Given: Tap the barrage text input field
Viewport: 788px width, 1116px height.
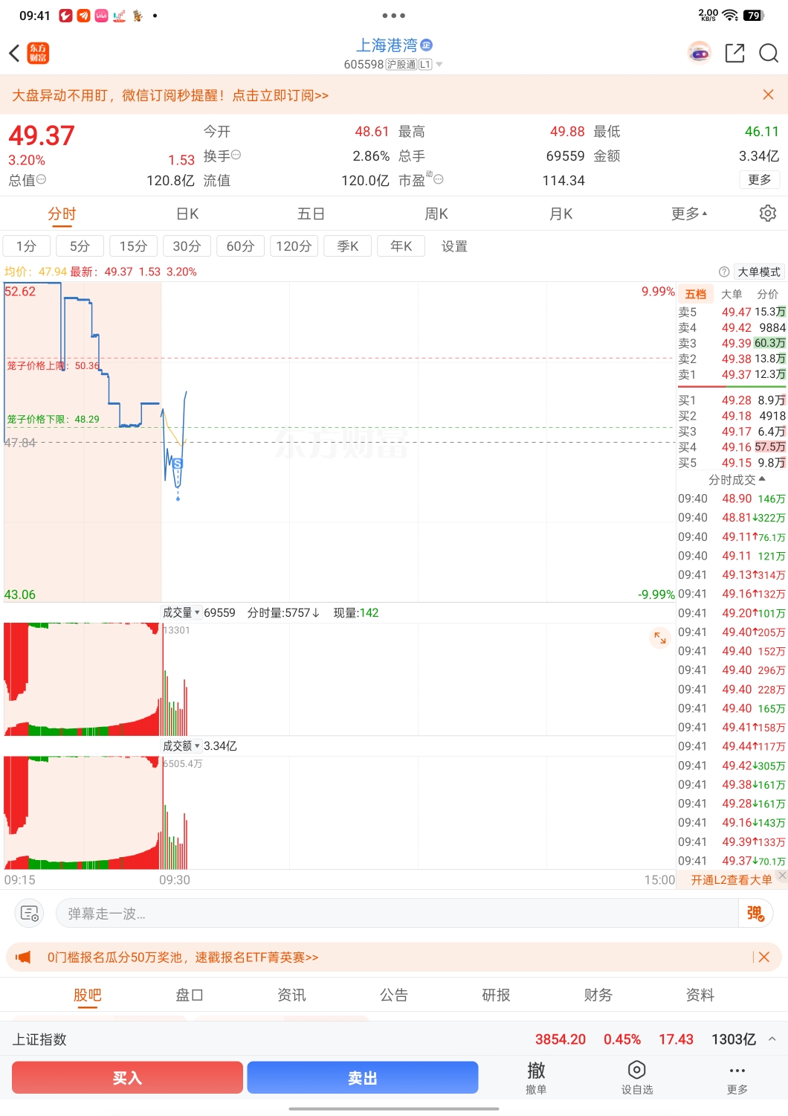Looking at the screenshot, I should coord(397,913).
